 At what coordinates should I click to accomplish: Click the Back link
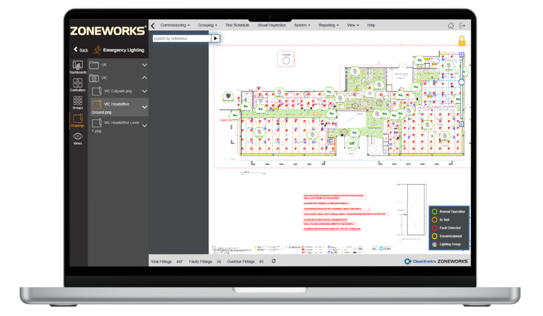81,49
